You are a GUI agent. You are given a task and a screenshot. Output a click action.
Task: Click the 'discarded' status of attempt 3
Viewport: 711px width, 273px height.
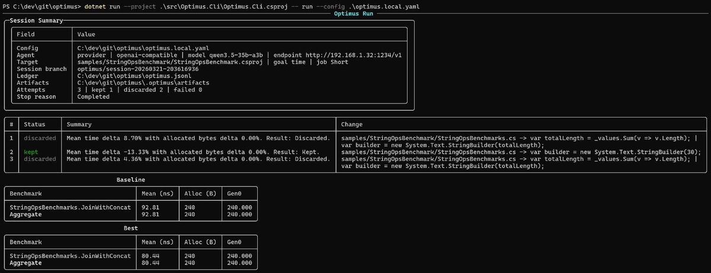pyautogui.click(x=40, y=159)
